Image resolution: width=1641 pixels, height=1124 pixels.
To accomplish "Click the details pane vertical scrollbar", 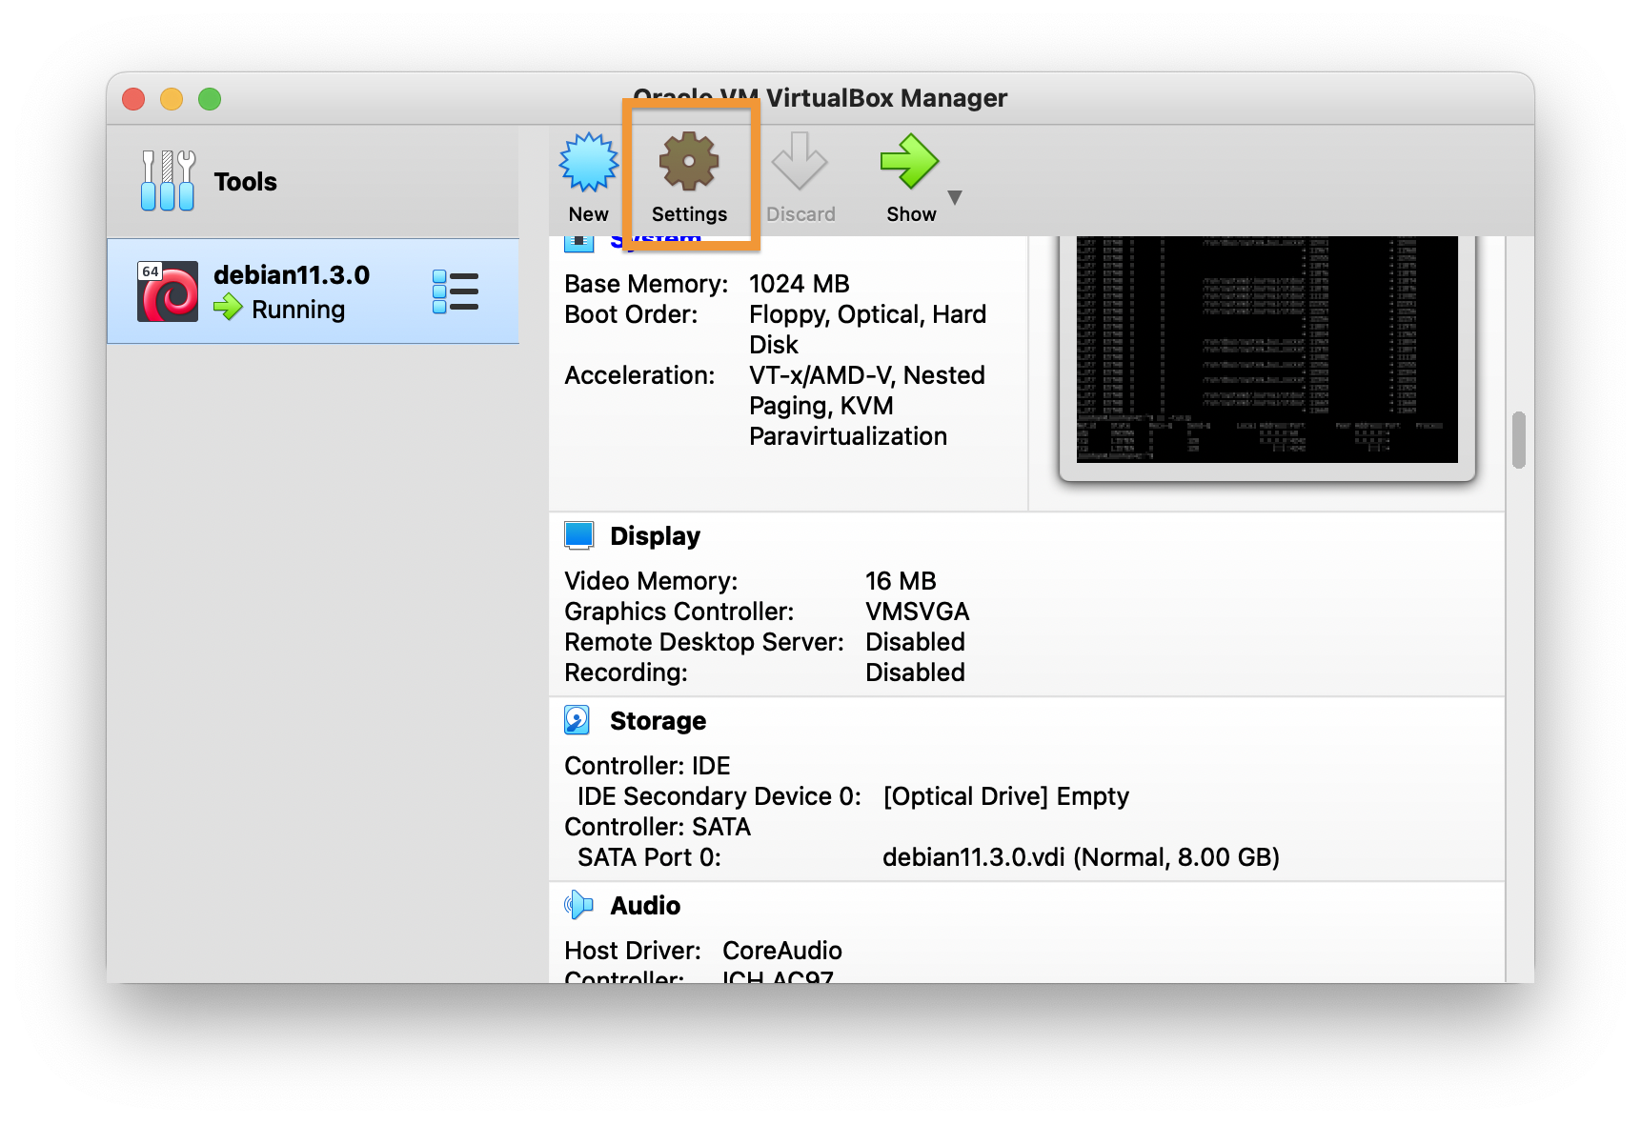I will [x=1519, y=440].
